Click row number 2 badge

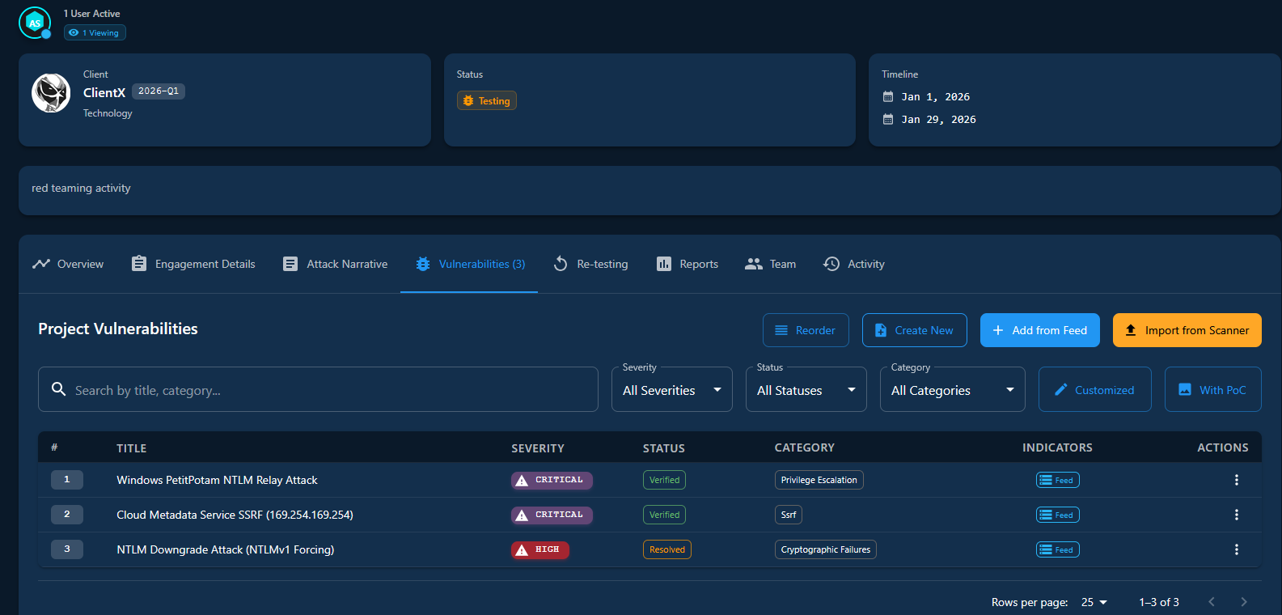click(67, 515)
